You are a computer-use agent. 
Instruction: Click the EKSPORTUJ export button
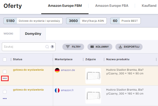129,47
